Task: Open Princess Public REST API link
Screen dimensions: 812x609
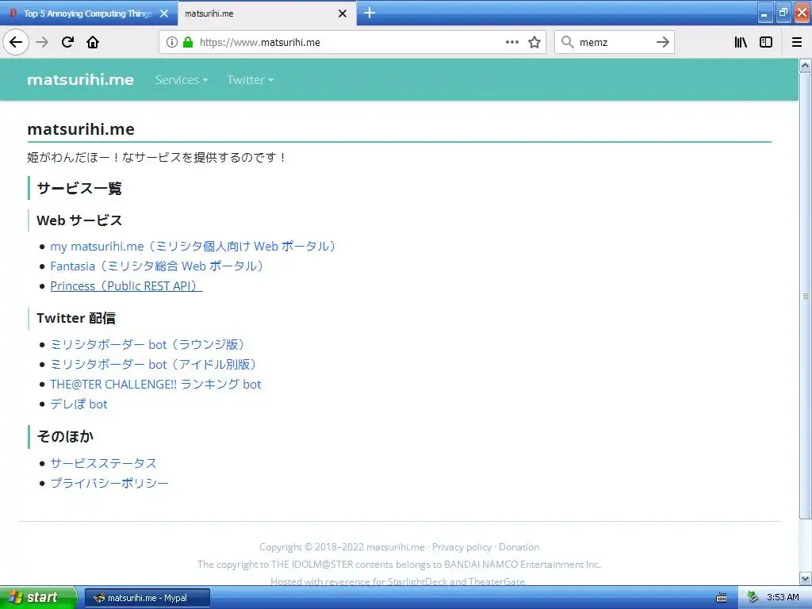Action: point(126,285)
